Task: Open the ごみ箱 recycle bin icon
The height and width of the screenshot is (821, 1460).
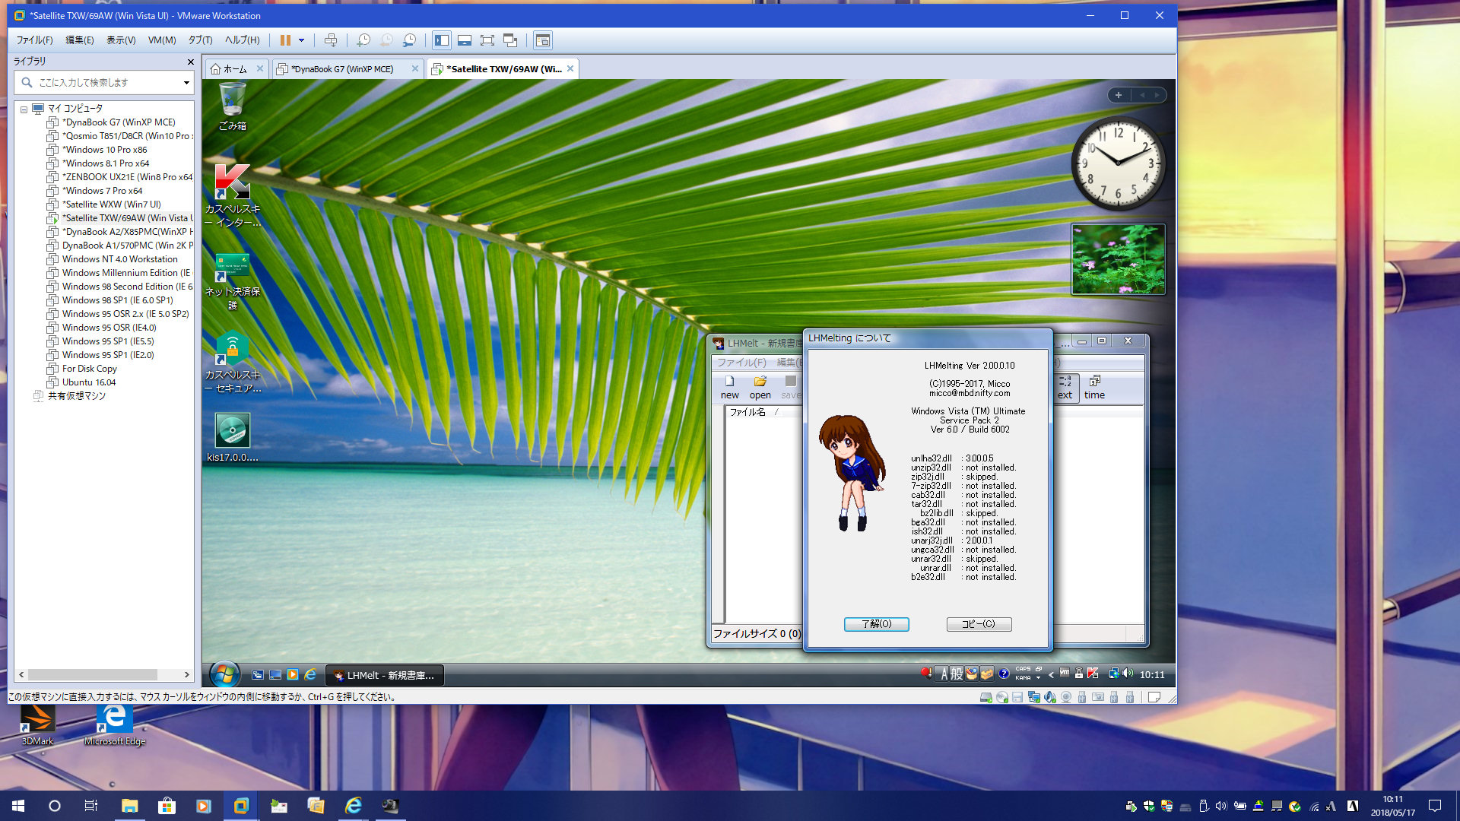Action: (233, 107)
